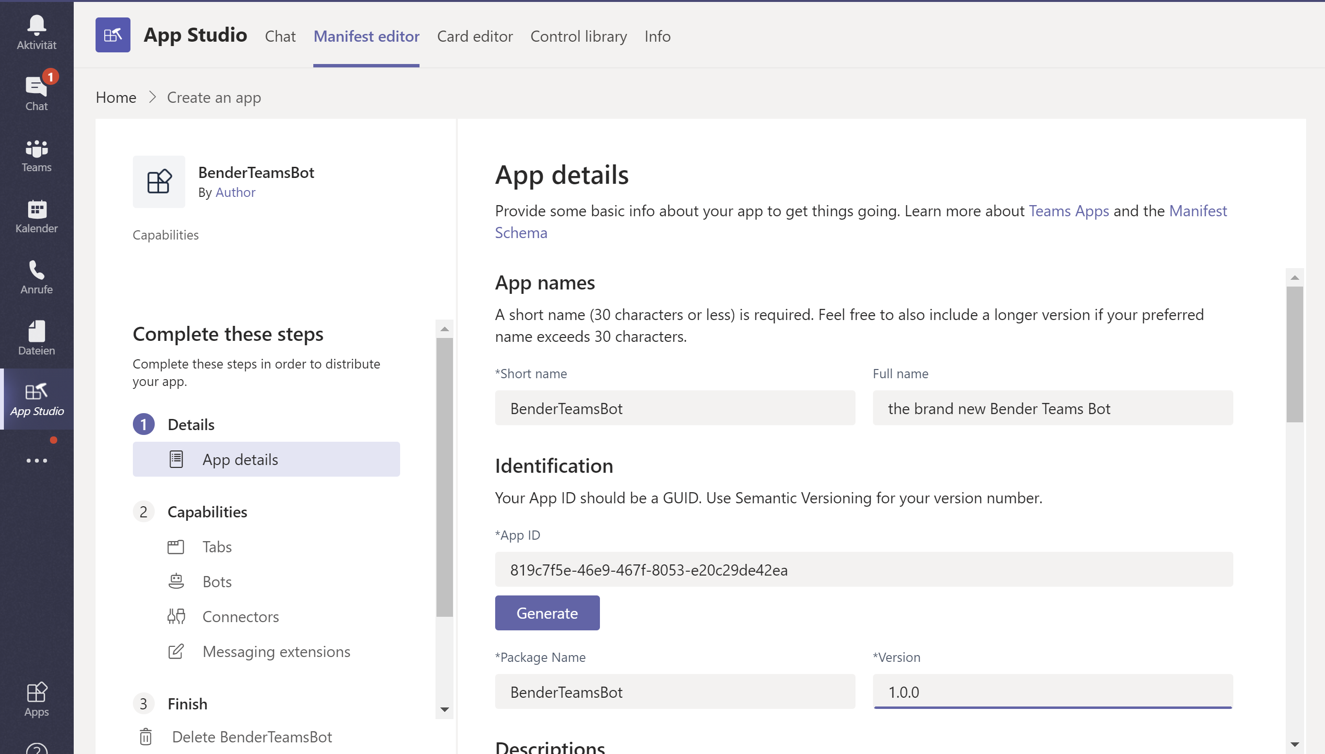Open the Apps store icon
Image resolution: width=1325 pixels, height=754 pixels.
pos(36,699)
